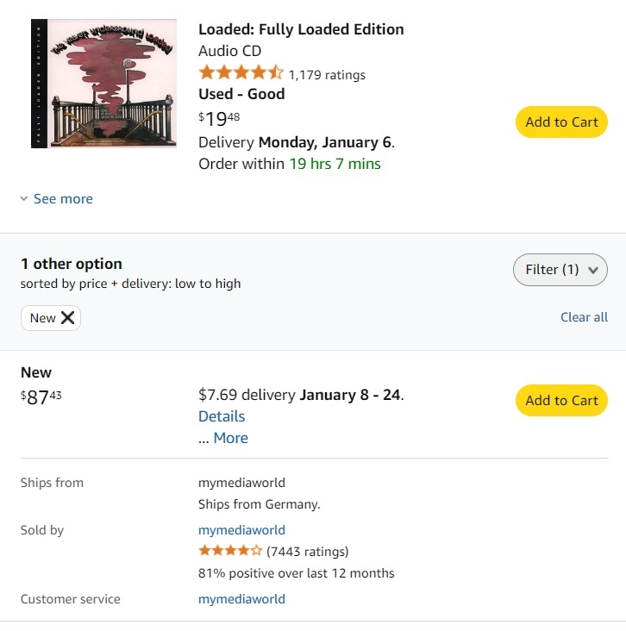The image size is (626, 631).
Task: Click the Loaded album cover thumbnail
Action: click(x=103, y=84)
